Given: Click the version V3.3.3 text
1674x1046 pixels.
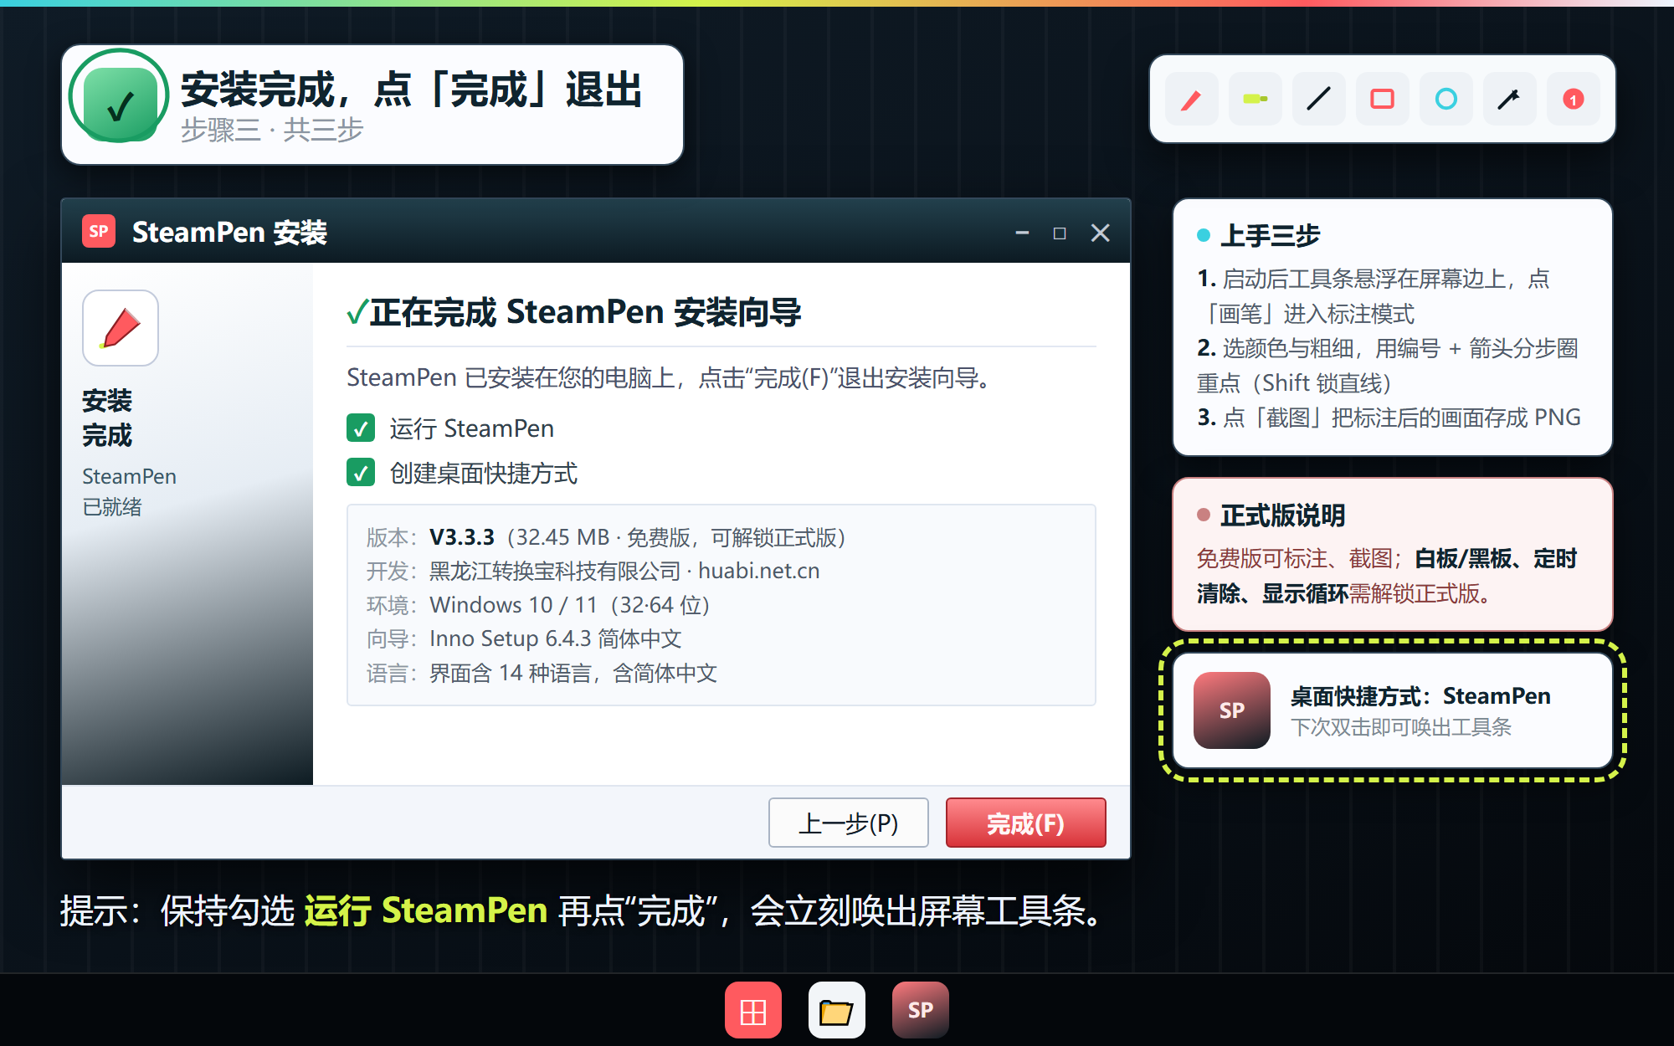Looking at the screenshot, I should click(462, 537).
